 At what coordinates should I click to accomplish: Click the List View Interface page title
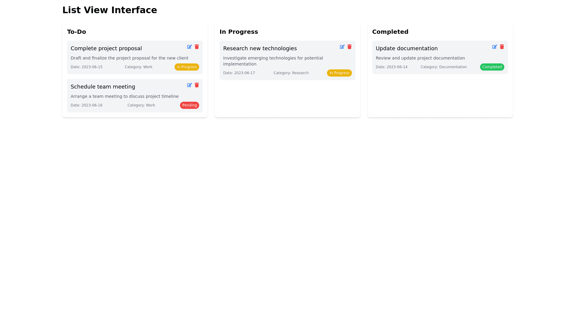tap(110, 10)
